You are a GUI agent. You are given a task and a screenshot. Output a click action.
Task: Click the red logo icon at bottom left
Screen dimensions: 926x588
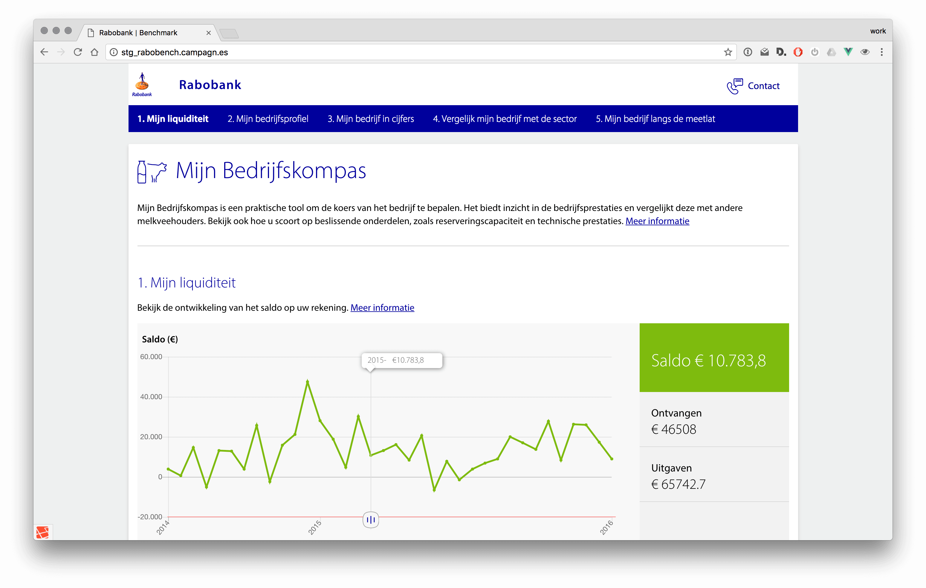pos(43,532)
